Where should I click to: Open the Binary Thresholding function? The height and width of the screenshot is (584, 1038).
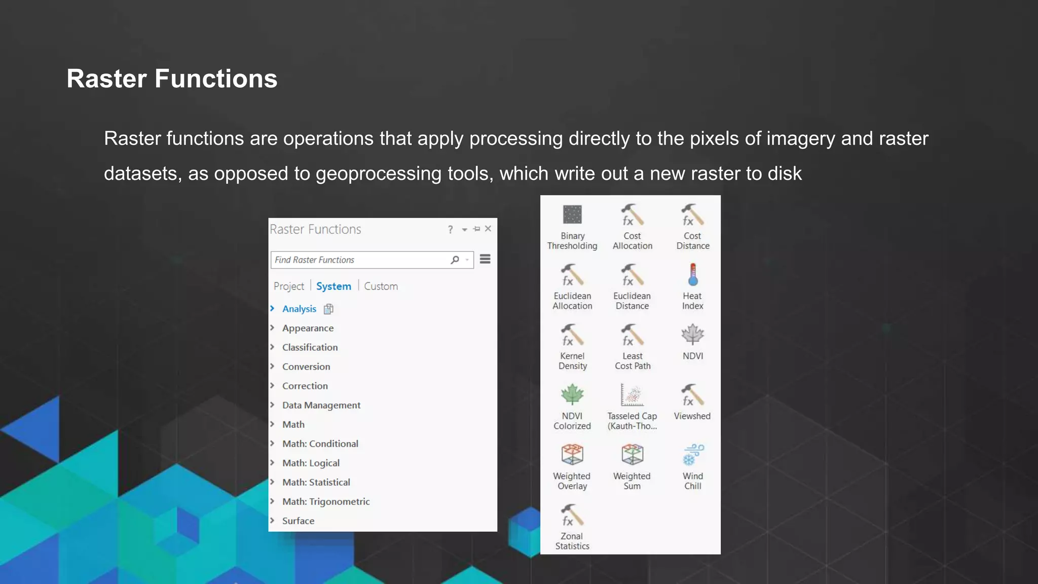click(x=572, y=227)
